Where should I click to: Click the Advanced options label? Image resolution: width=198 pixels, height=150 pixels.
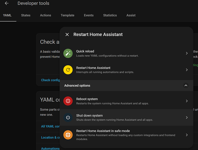[x=77, y=85]
